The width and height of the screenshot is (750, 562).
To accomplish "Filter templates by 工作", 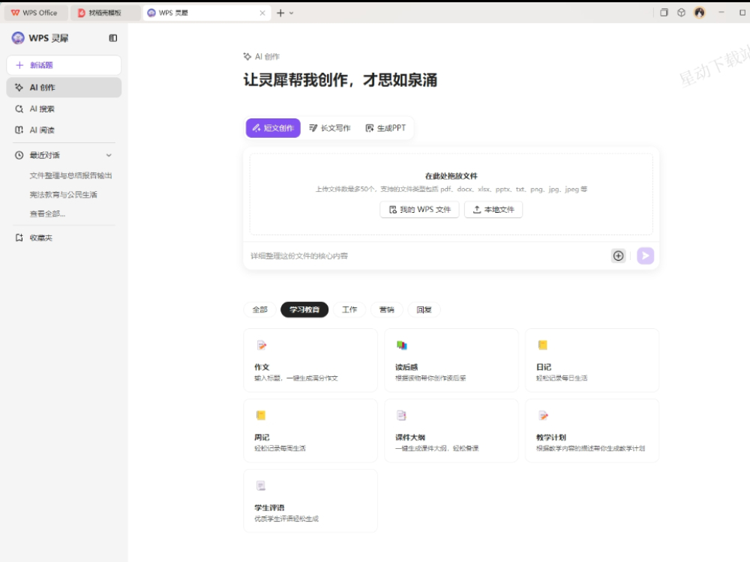I will tap(349, 309).
